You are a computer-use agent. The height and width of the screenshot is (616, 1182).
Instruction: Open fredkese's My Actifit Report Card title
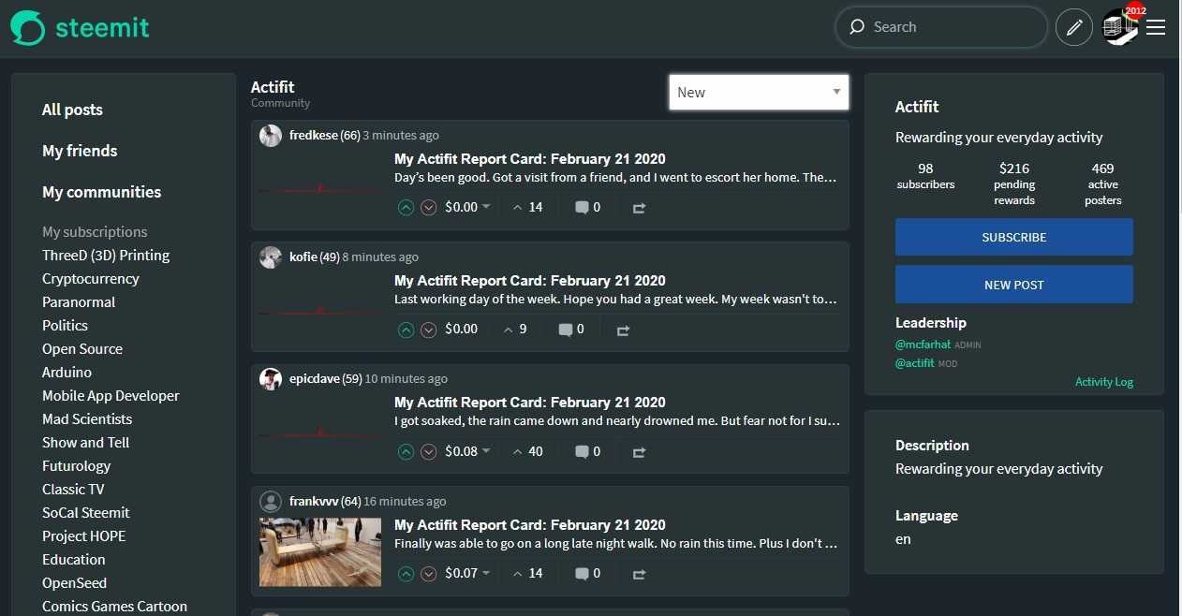click(x=530, y=159)
